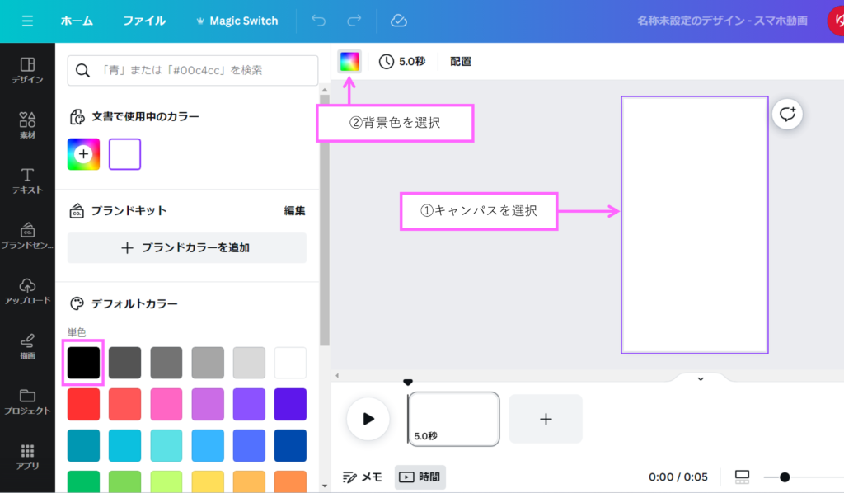The height and width of the screenshot is (493, 844).
Task: Click the redo arrow icon
Action: click(354, 21)
